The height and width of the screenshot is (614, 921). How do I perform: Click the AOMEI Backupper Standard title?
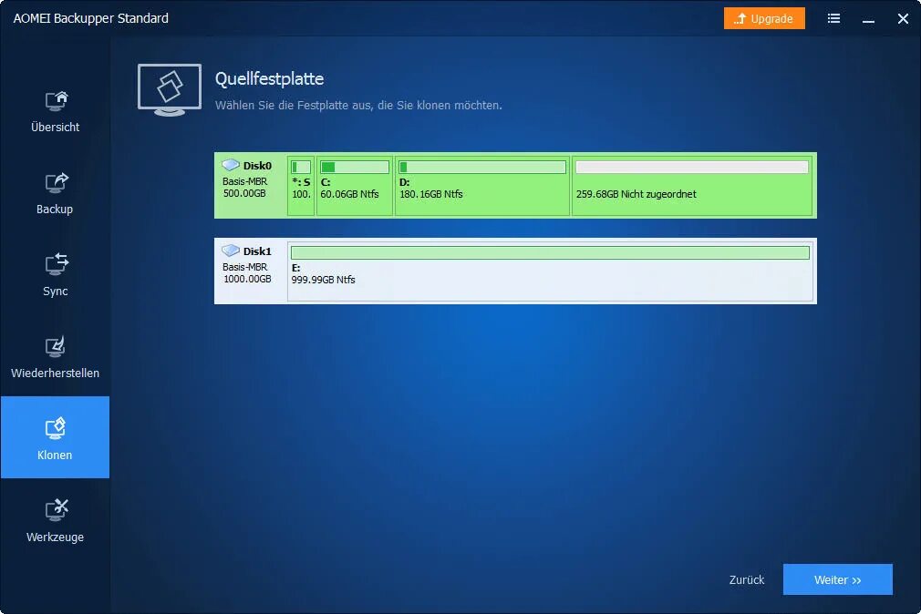(x=91, y=18)
